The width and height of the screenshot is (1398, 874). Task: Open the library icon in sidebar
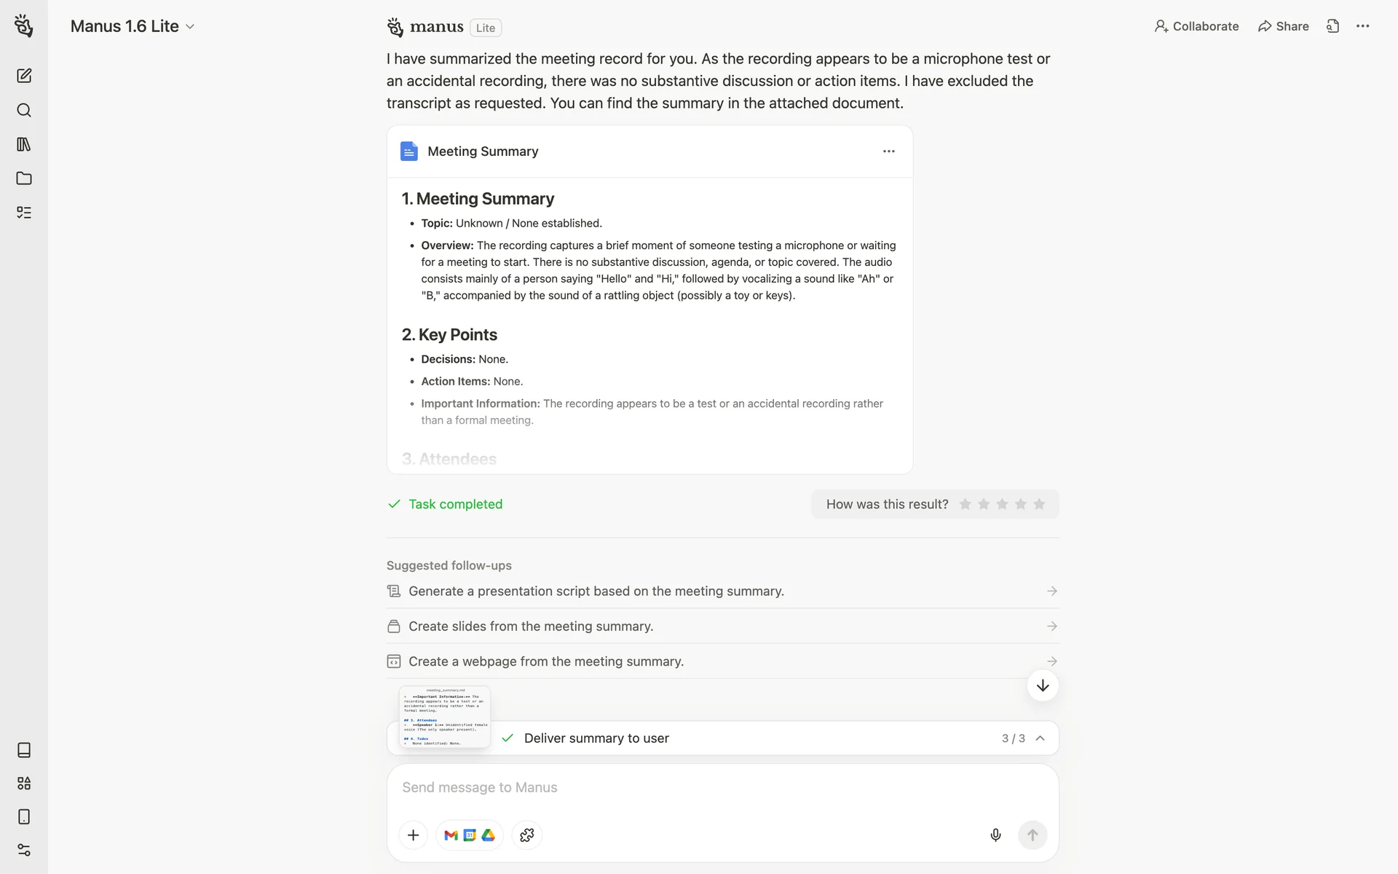24,144
